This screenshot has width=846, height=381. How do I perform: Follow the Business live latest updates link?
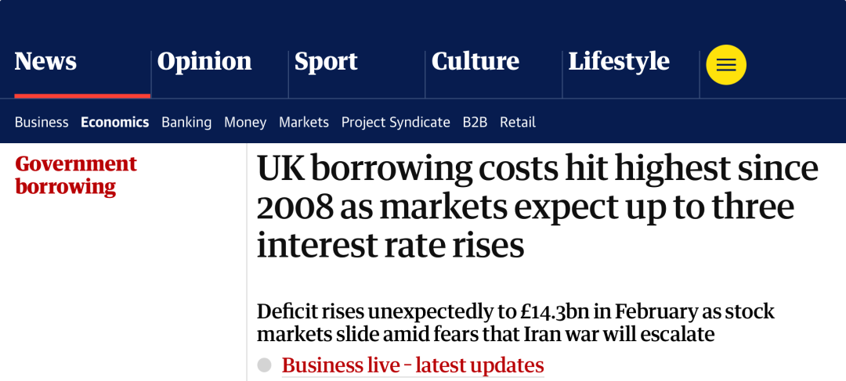point(413,365)
